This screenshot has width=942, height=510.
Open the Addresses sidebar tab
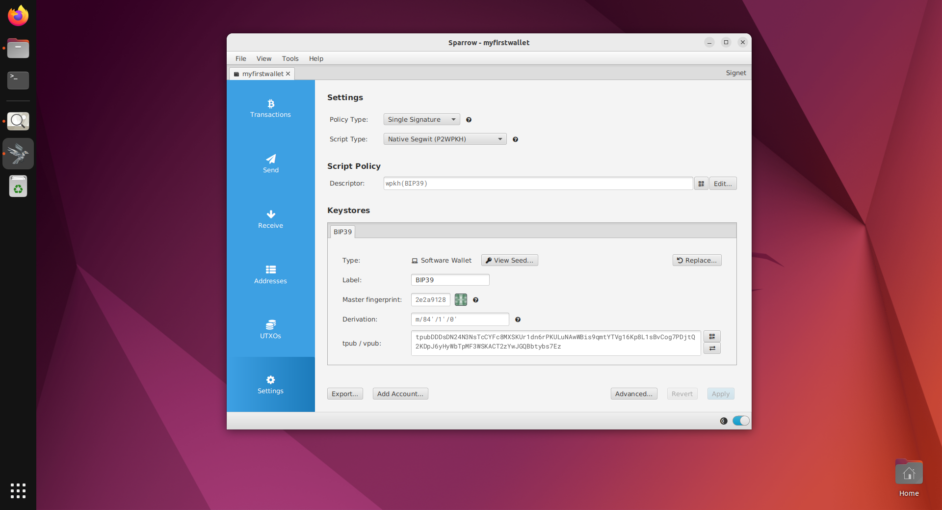[270, 275]
